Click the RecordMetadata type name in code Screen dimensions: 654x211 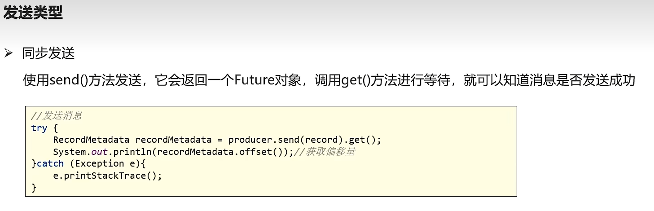[91, 140]
